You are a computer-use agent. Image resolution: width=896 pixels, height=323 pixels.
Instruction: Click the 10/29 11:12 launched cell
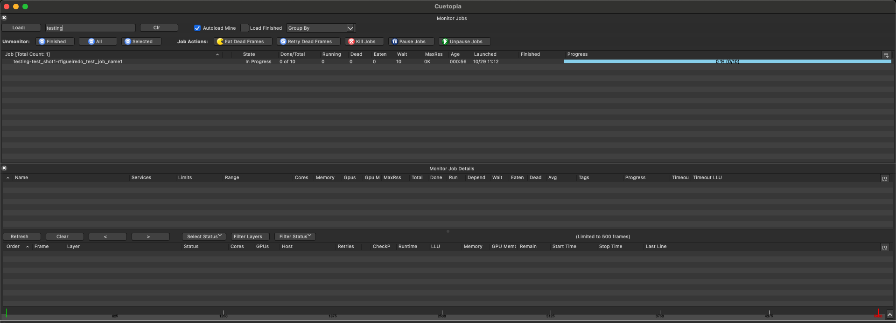486,61
